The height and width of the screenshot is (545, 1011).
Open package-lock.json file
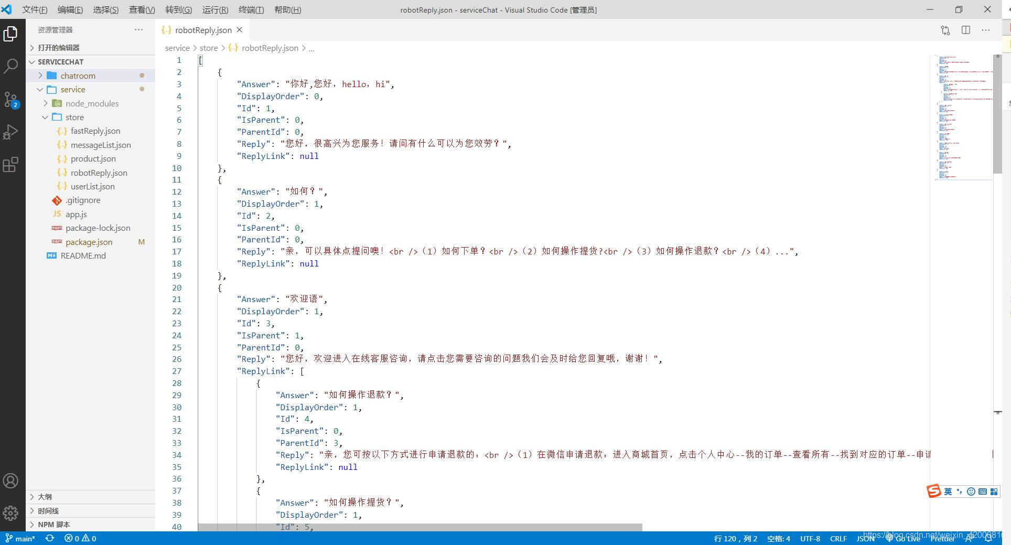pyautogui.click(x=91, y=228)
